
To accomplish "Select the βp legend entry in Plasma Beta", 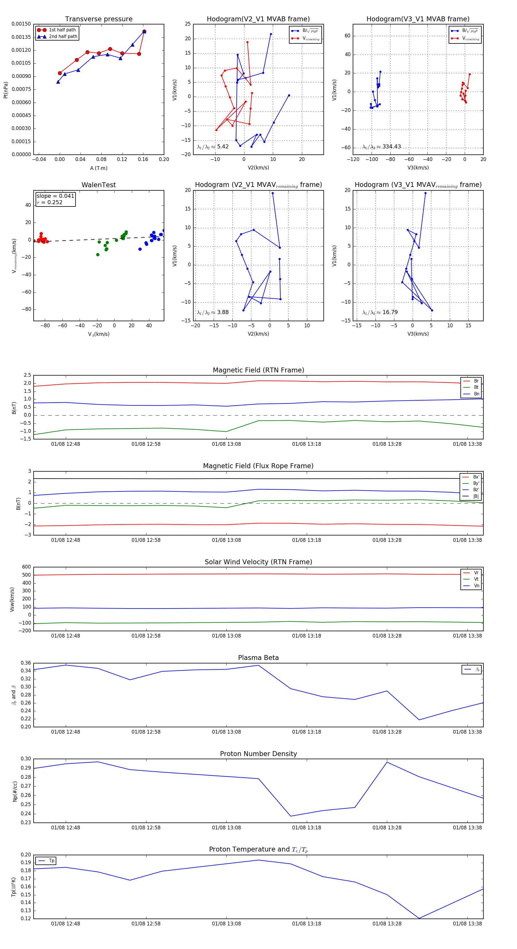I will 472,669.
